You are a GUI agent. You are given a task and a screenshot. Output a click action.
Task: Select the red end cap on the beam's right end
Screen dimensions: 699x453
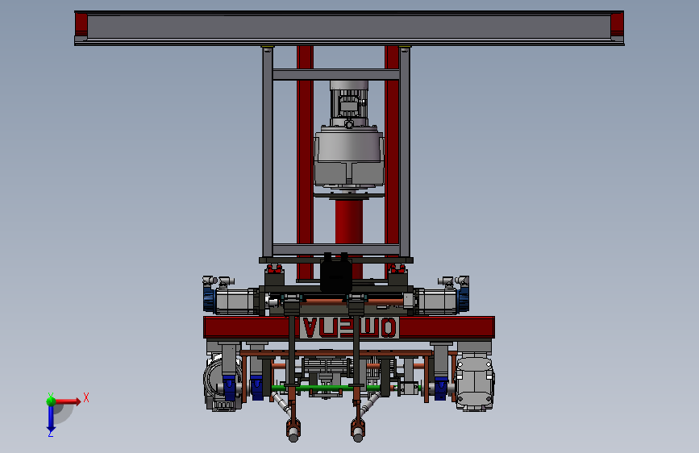tap(617, 24)
